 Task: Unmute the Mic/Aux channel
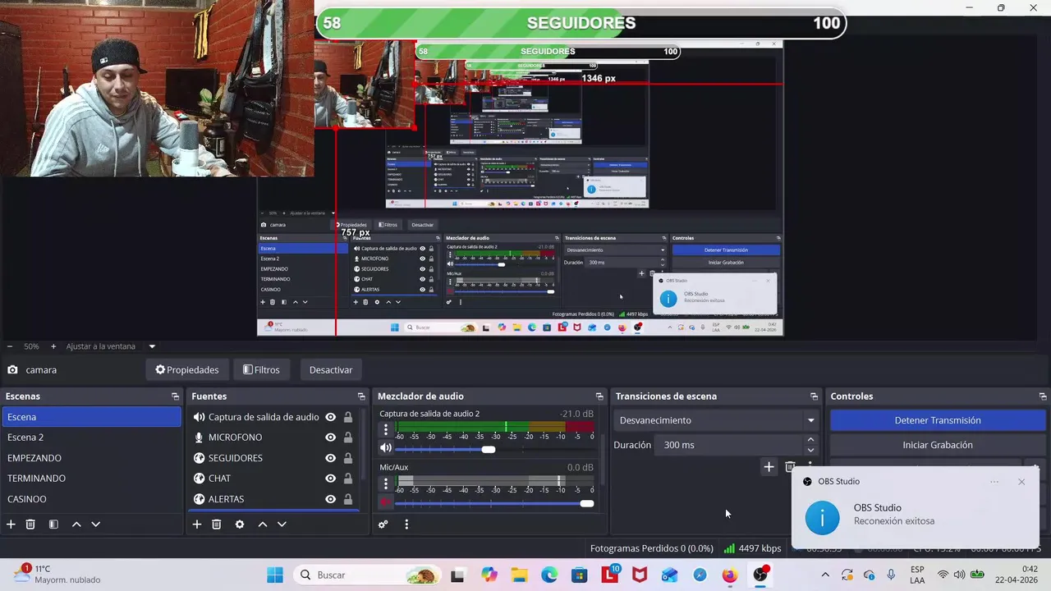[386, 502]
